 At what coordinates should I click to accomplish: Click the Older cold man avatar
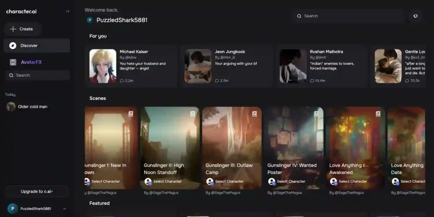[x=11, y=107]
